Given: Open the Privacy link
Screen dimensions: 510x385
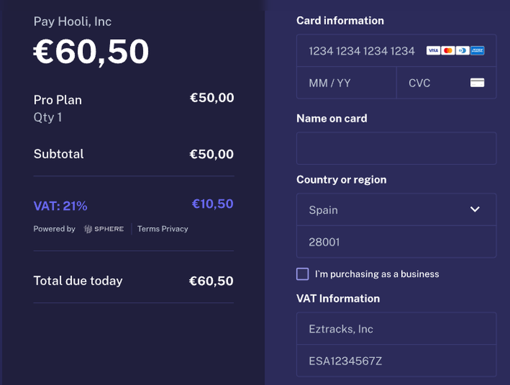Looking at the screenshot, I should (175, 229).
